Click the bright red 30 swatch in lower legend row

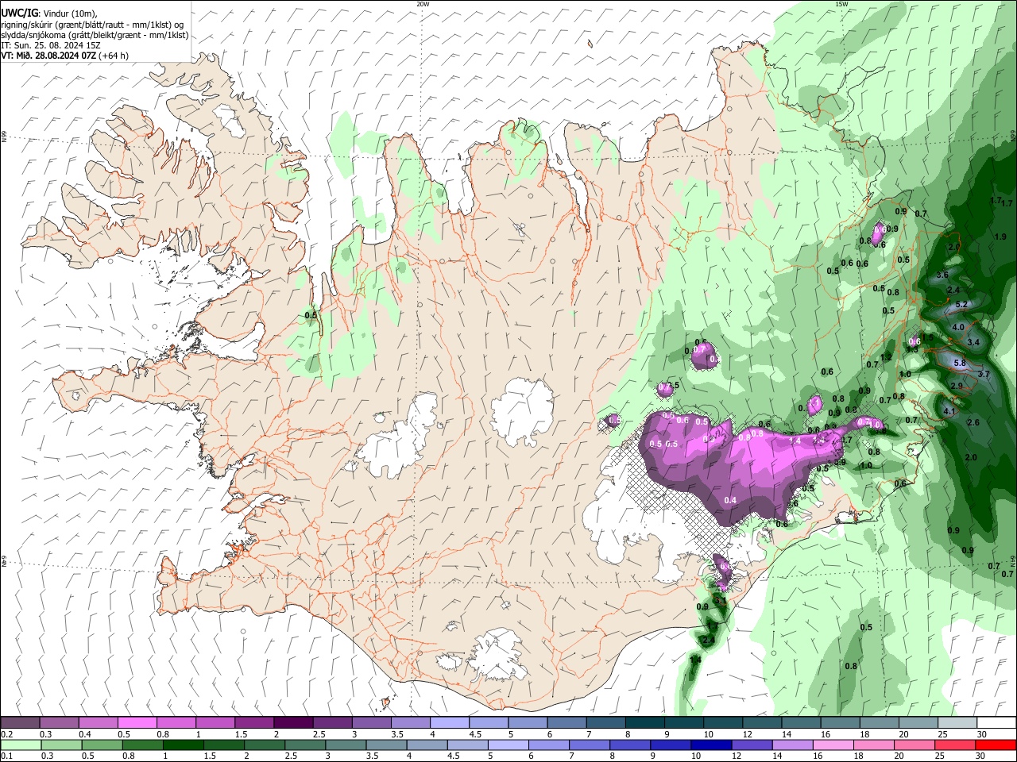pos(996,745)
